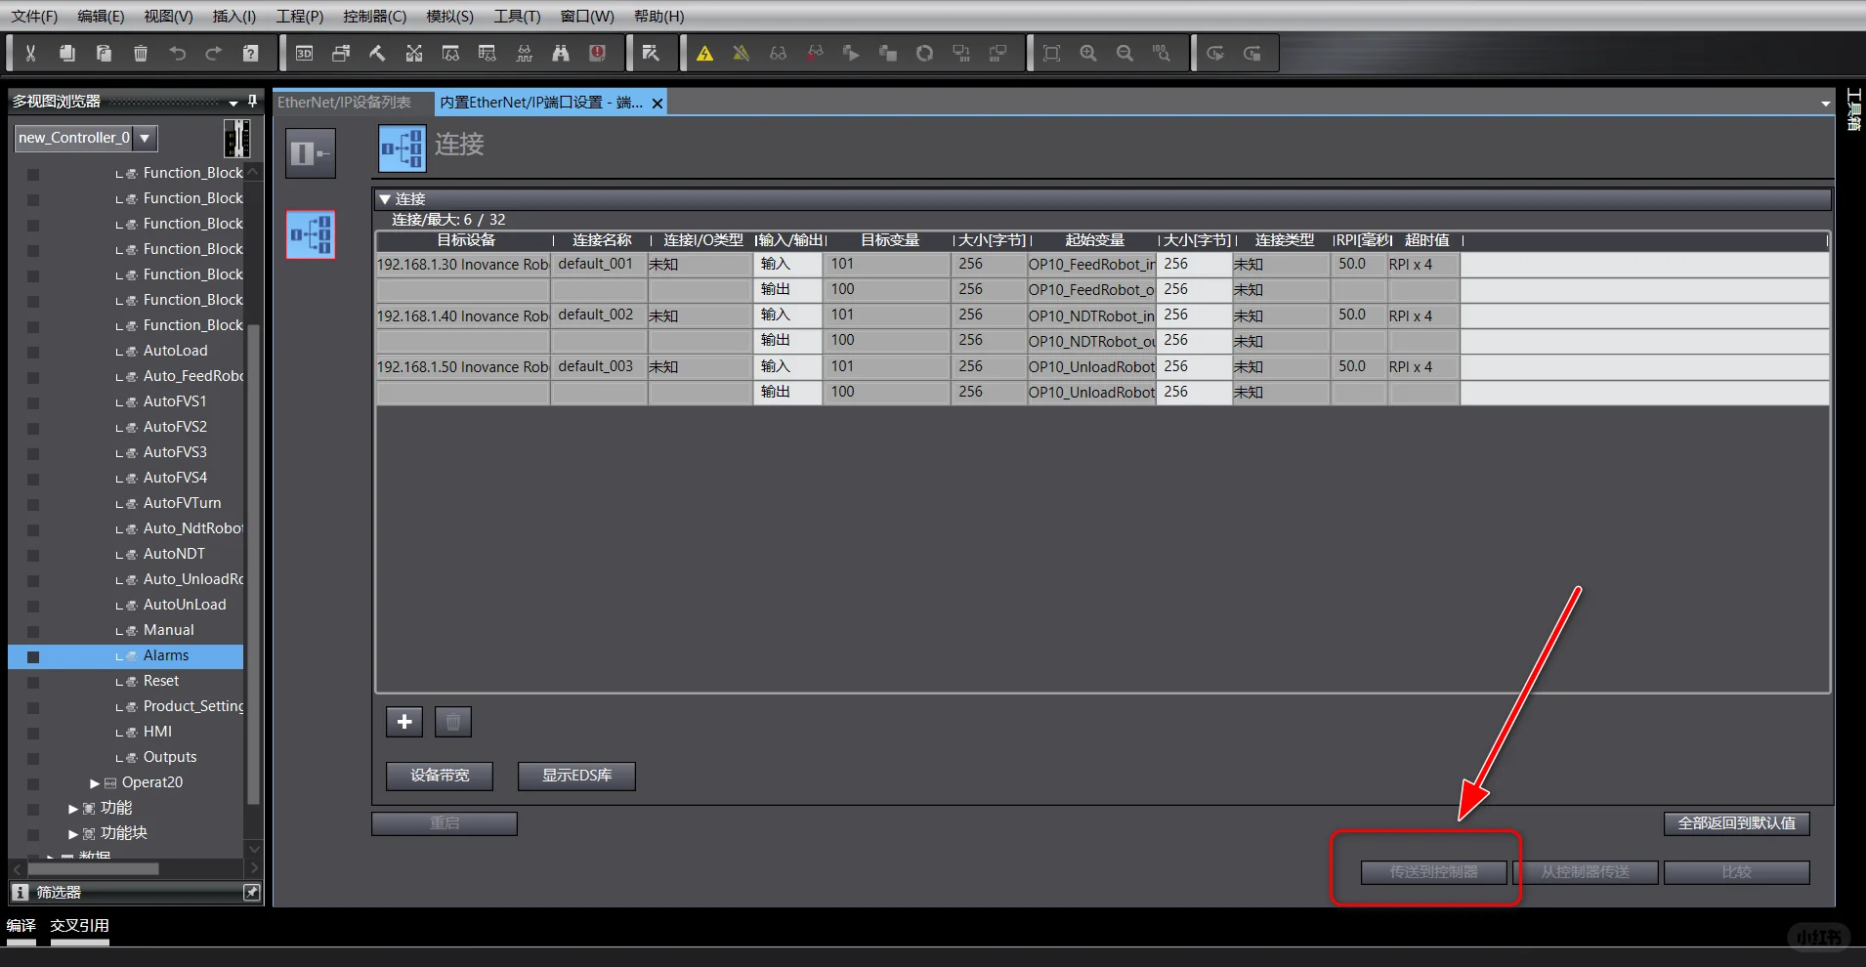
Task: Select the HMI tree item
Action: coord(157,732)
